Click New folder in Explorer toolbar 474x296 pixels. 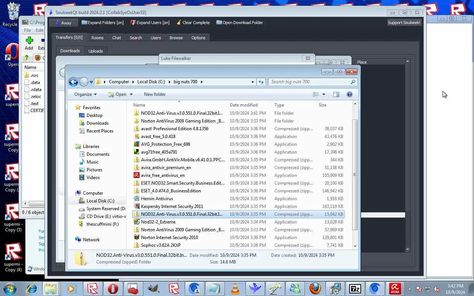pos(155,94)
